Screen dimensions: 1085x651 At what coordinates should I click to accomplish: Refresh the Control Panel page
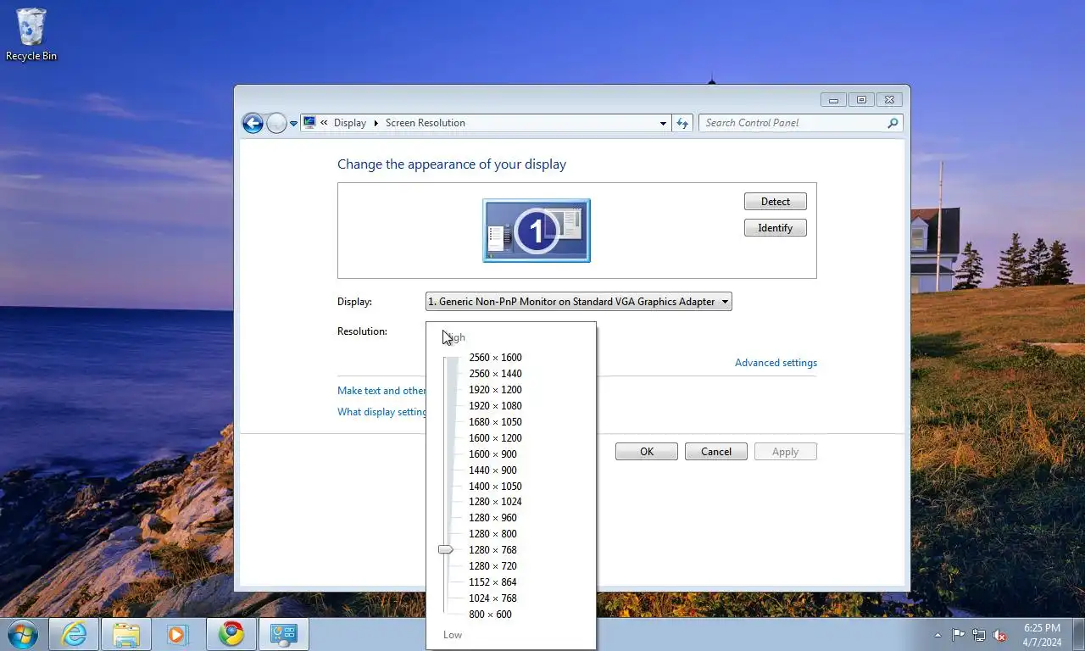click(x=682, y=123)
